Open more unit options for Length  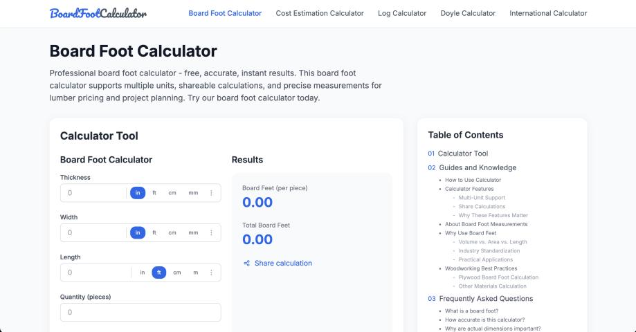pos(211,273)
